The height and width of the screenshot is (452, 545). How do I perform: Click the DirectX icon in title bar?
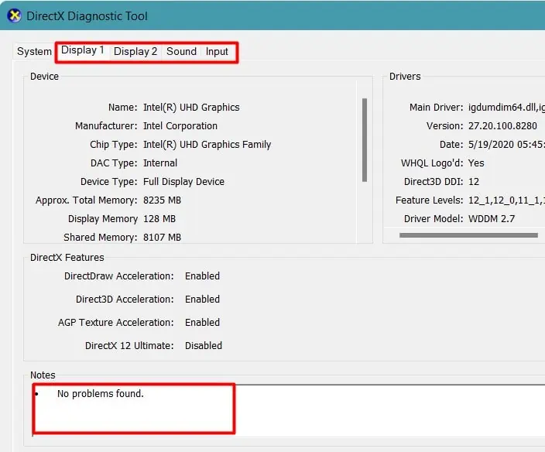(14, 16)
